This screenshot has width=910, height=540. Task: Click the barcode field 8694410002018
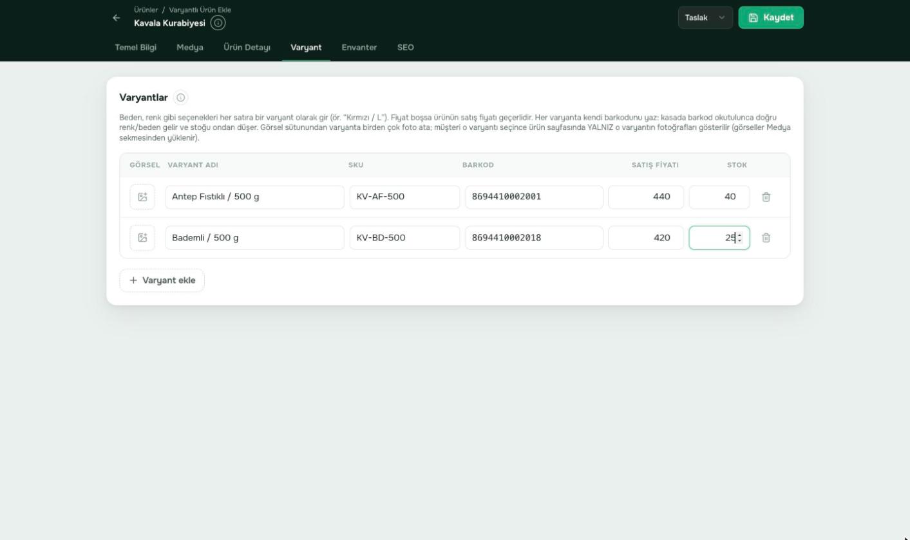535,238
